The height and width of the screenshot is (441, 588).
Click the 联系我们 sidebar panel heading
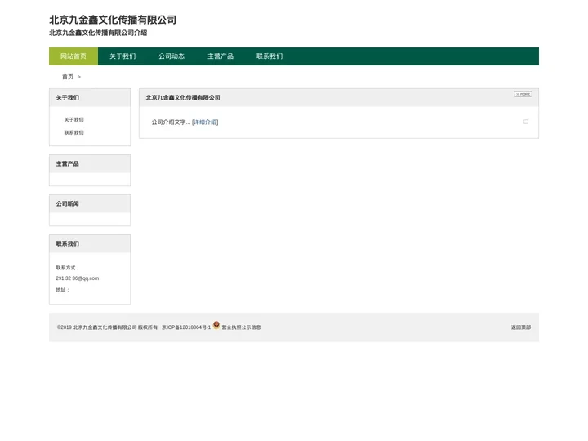[x=68, y=244]
